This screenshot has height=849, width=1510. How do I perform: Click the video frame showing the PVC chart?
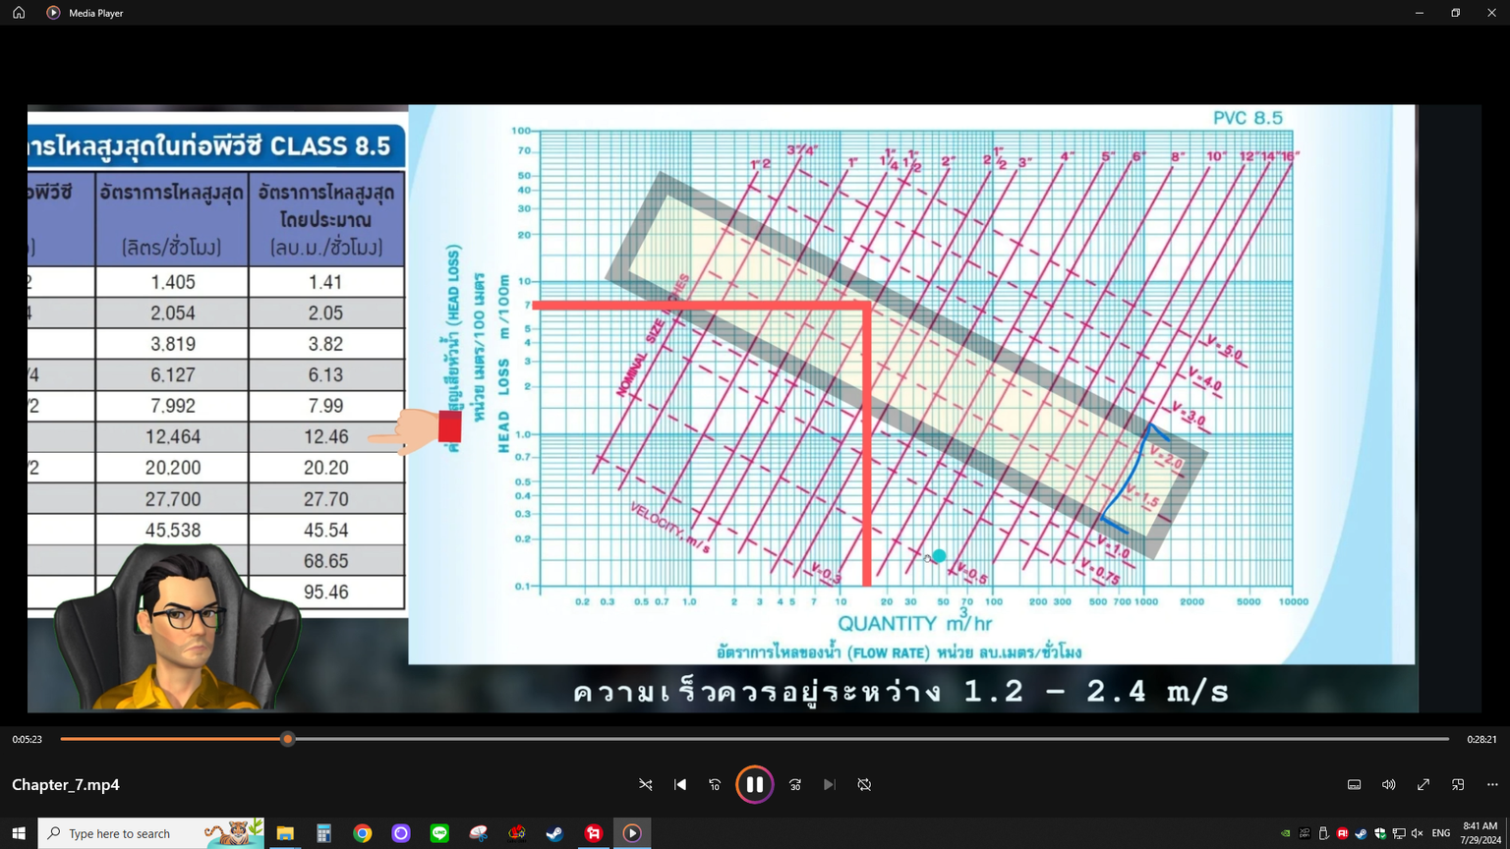click(910, 383)
